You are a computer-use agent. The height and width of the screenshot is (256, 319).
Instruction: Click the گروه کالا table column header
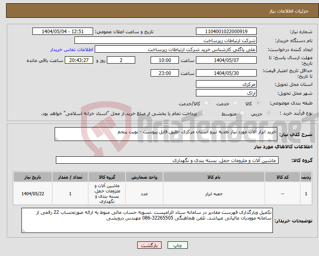tap(107, 177)
